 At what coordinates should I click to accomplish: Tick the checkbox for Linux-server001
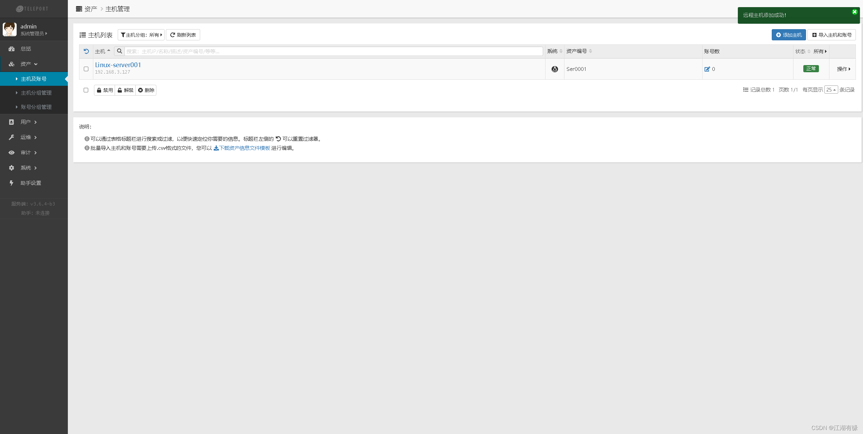click(86, 69)
